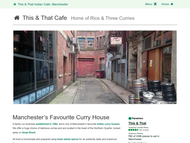Click the flame icon in the navbar brand
The height and width of the screenshot is (143, 190).
pos(15,4)
